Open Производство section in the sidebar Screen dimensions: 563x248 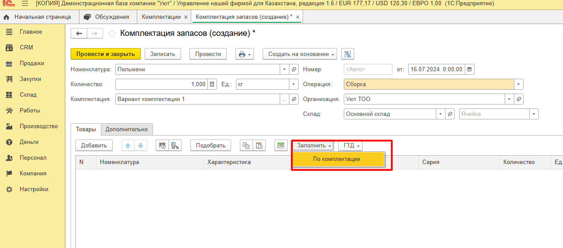coord(39,126)
